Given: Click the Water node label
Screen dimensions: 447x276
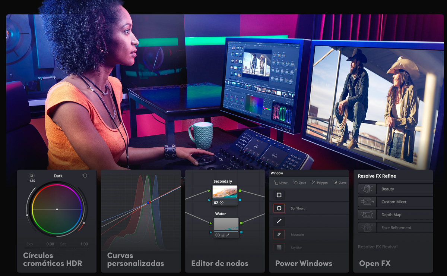Looking at the screenshot, I should (221, 214).
